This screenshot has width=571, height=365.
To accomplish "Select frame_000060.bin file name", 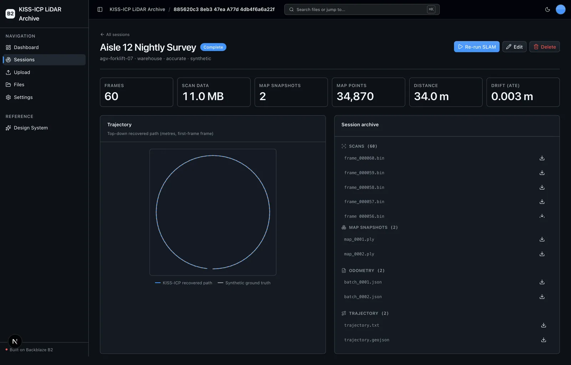I will point(364,158).
